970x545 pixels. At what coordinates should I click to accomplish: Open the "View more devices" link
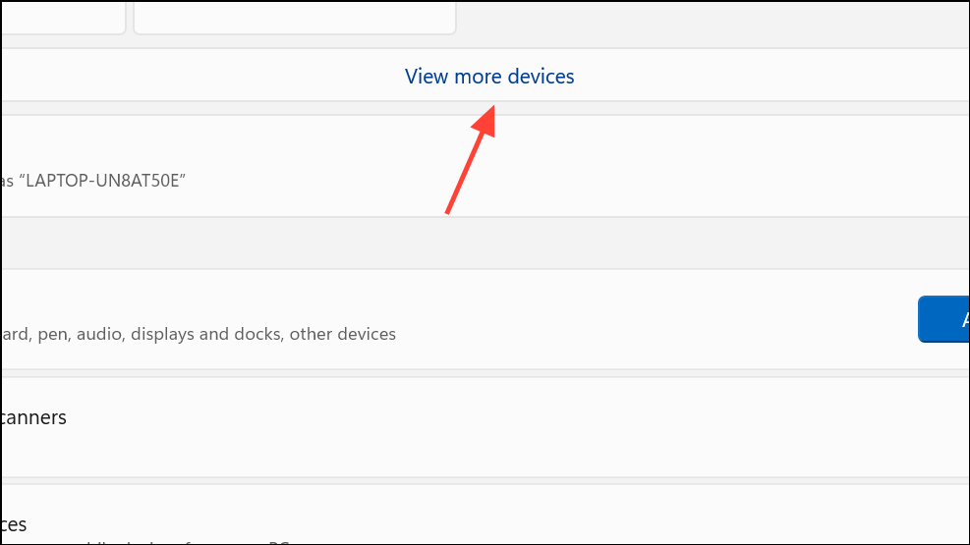pos(489,77)
